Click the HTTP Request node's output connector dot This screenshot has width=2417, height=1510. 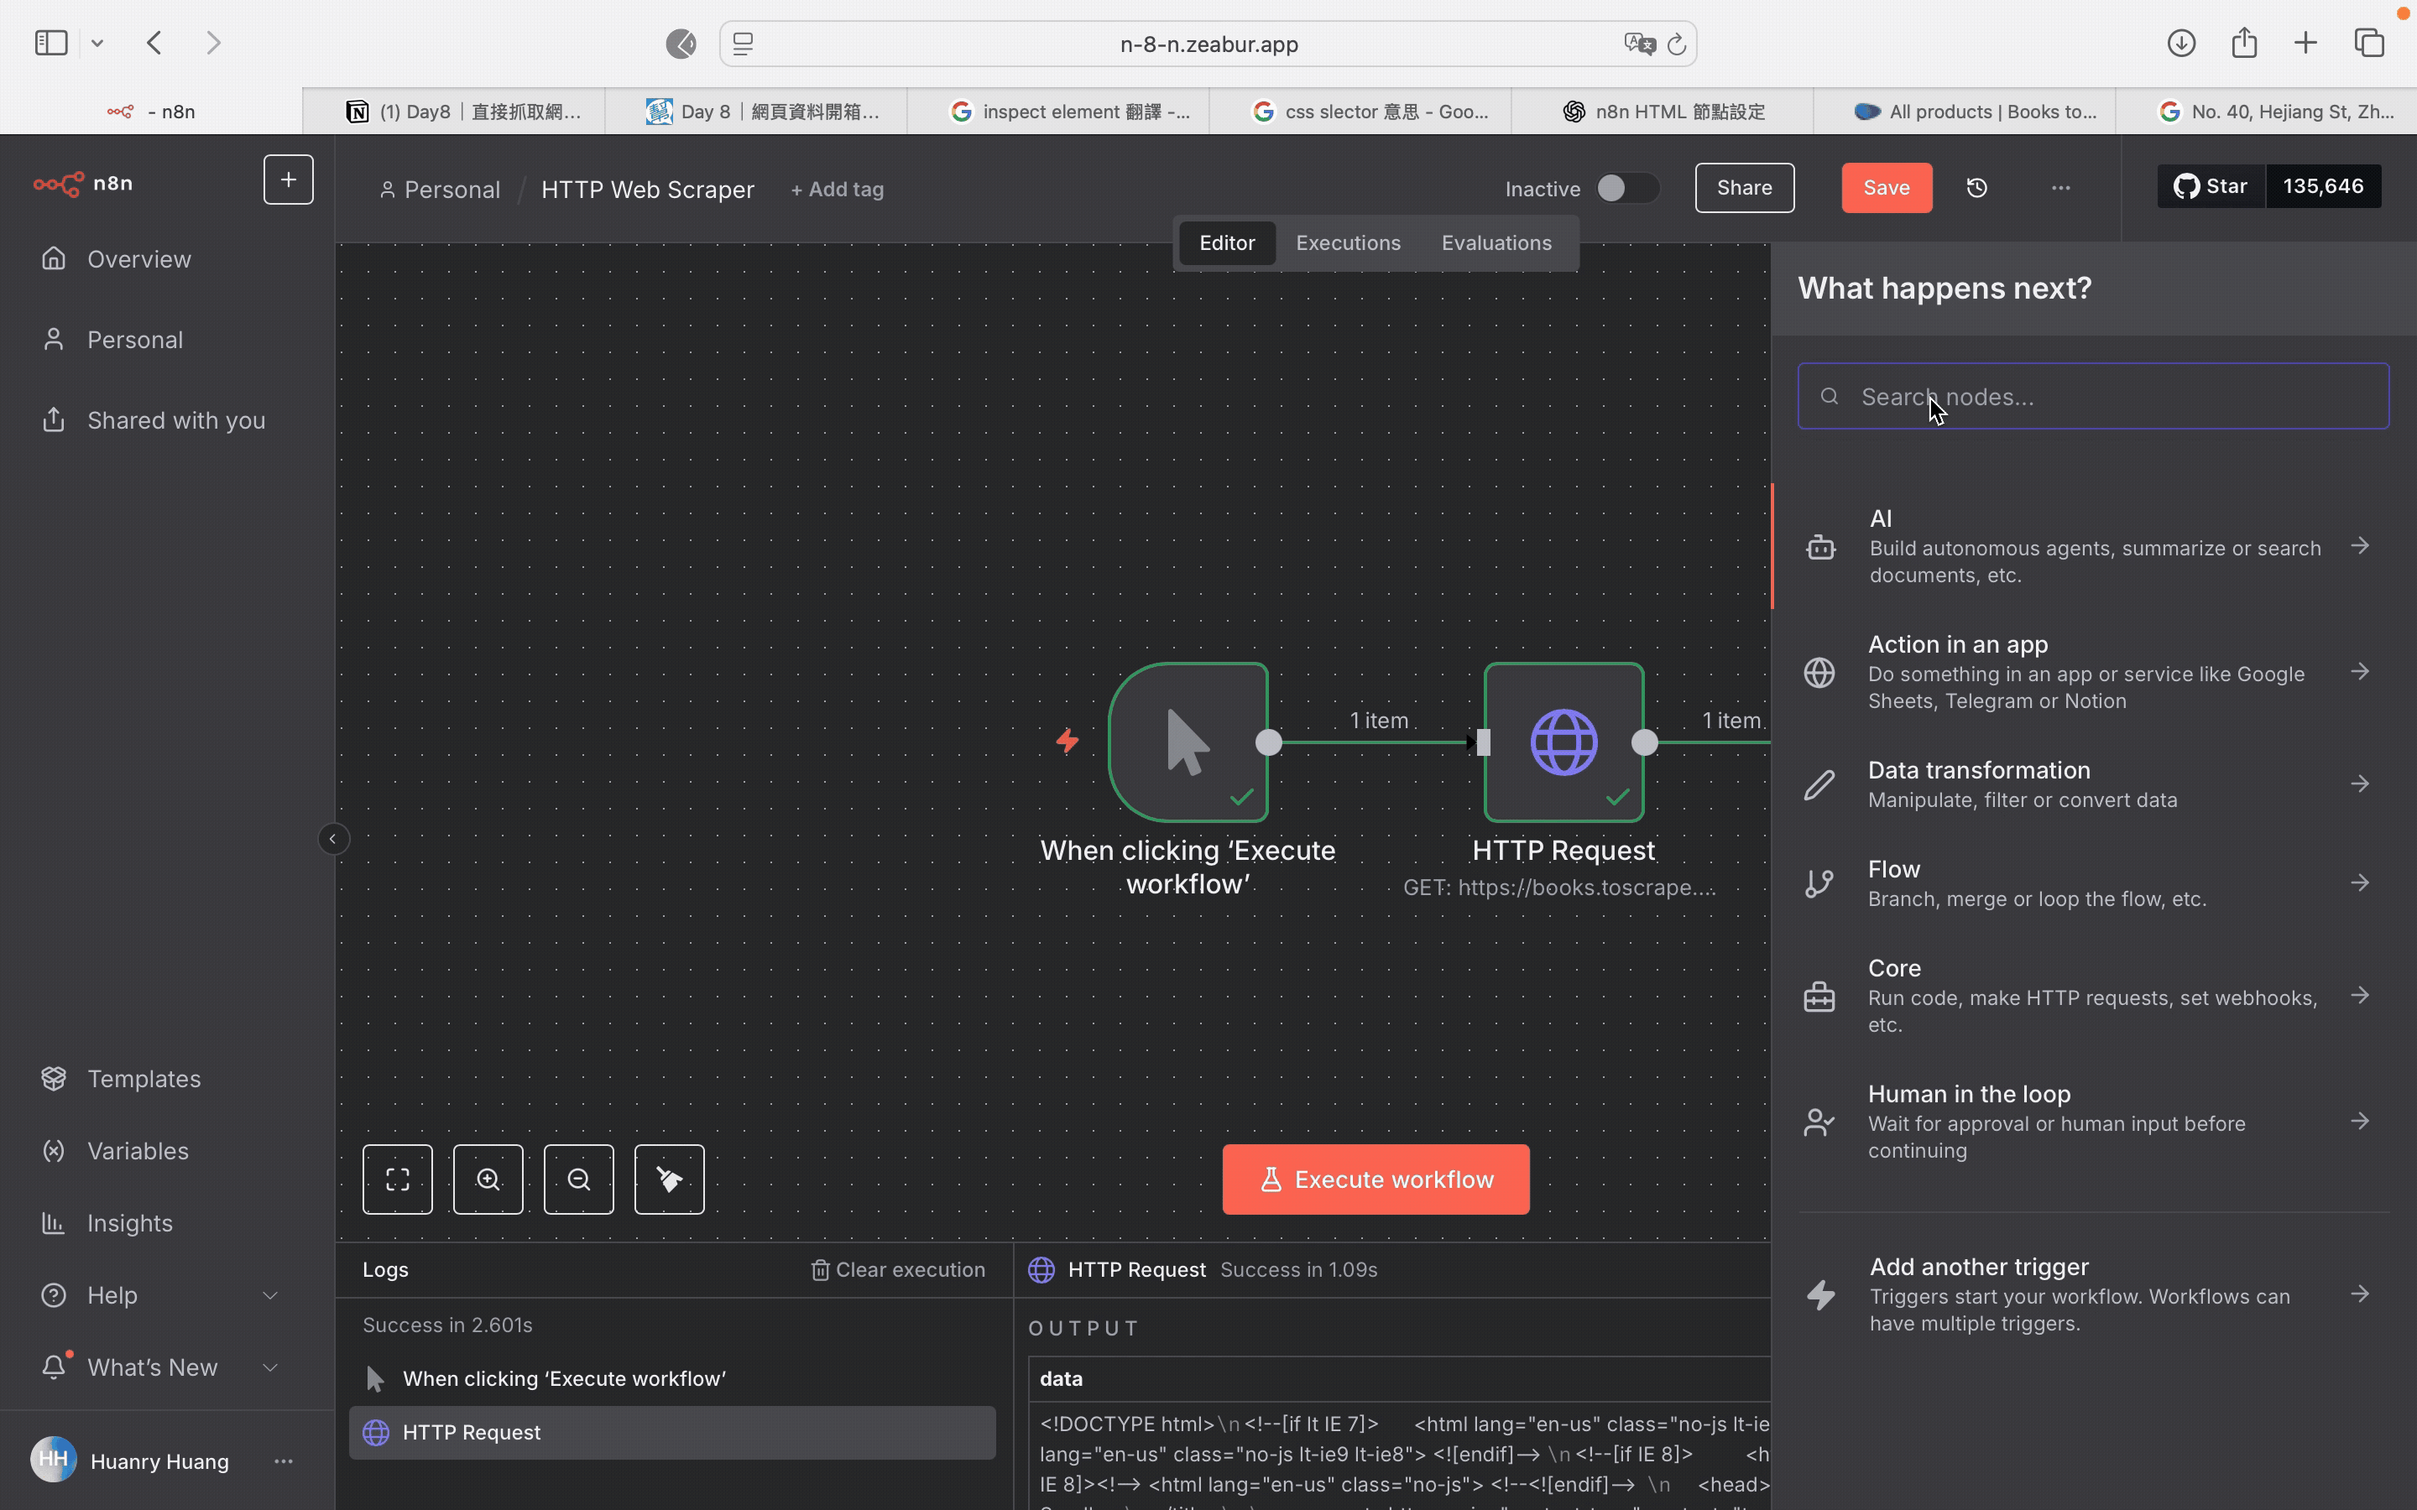[x=1645, y=742]
